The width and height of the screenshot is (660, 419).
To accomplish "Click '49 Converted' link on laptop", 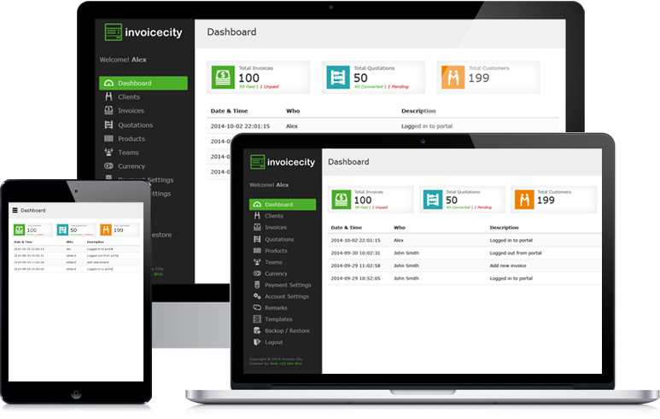I will [458, 207].
